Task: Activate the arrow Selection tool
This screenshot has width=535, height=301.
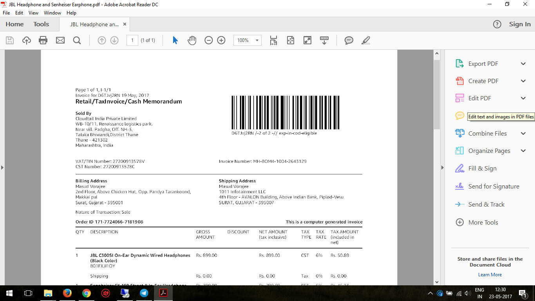Action: (175, 40)
